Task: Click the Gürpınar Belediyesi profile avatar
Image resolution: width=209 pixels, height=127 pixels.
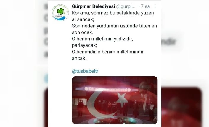Action: coord(60,13)
